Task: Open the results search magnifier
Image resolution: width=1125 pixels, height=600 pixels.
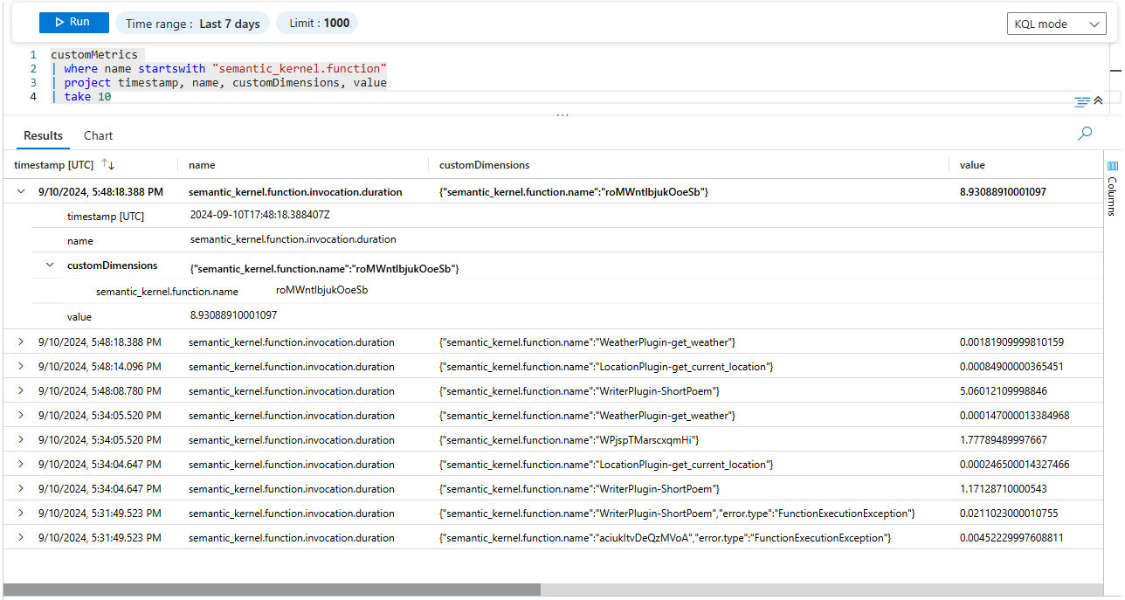Action: 1085,134
